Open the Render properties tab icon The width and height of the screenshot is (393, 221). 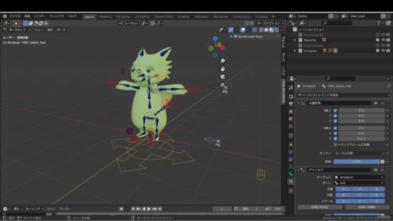tap(290, 97)
